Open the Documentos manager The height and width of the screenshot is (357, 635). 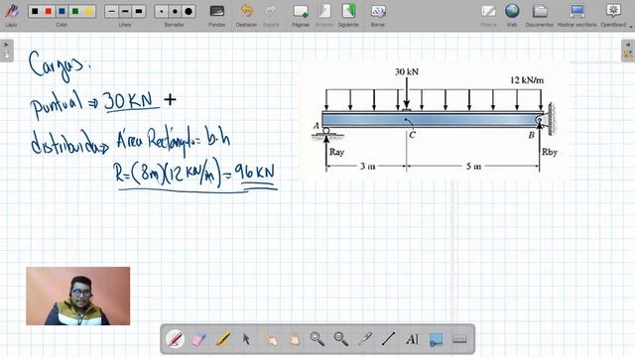(540, 11)
